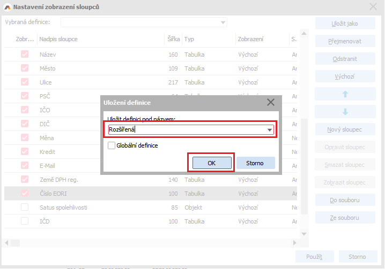Image resolution: width=385 pixels, height=269 pixels.
Task: Click the Uložit jako button
Action: (345, 24)
